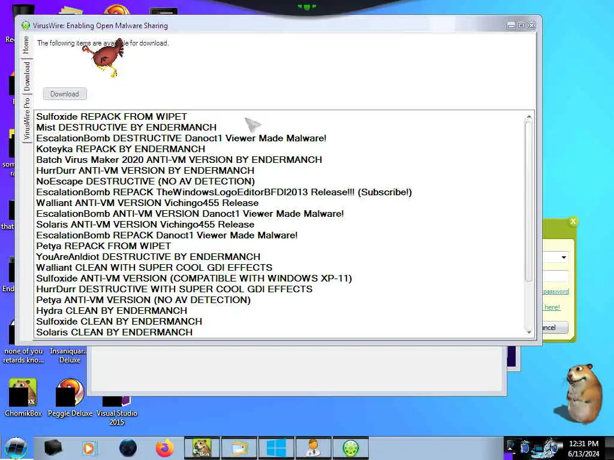The image size is (614, 460).
Task: Click the Cancel button in the login popup
Action: [x=555, y=328]
